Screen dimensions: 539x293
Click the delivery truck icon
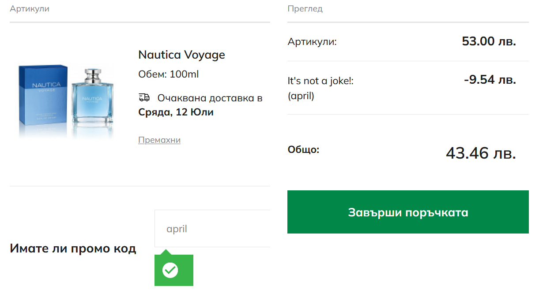(144, 97)
